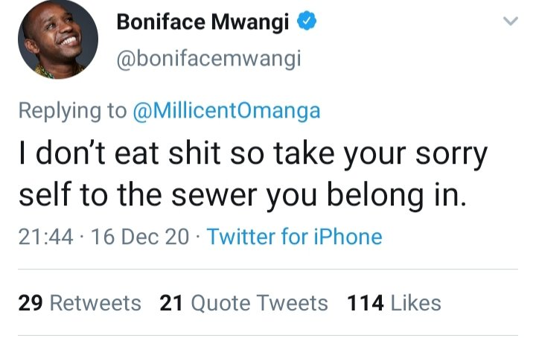Click the number 114 likes count

[x=365, y=303]
